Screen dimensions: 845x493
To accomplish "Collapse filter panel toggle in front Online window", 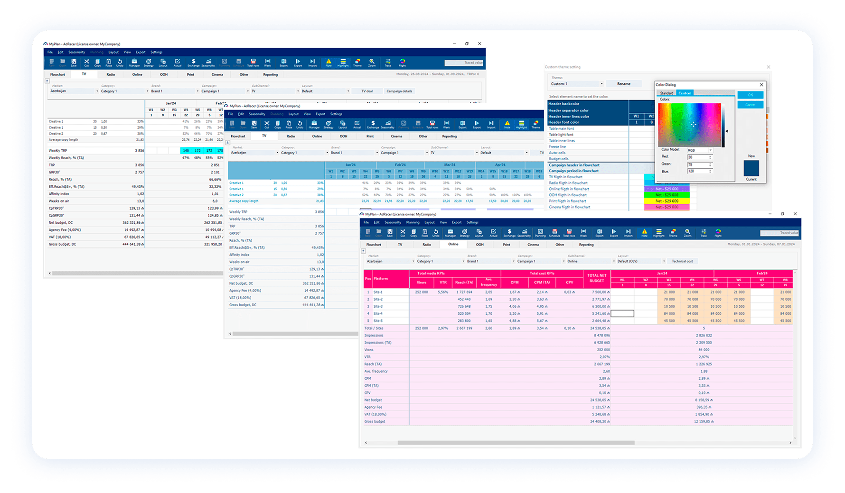I will click(x=363, y=251).
